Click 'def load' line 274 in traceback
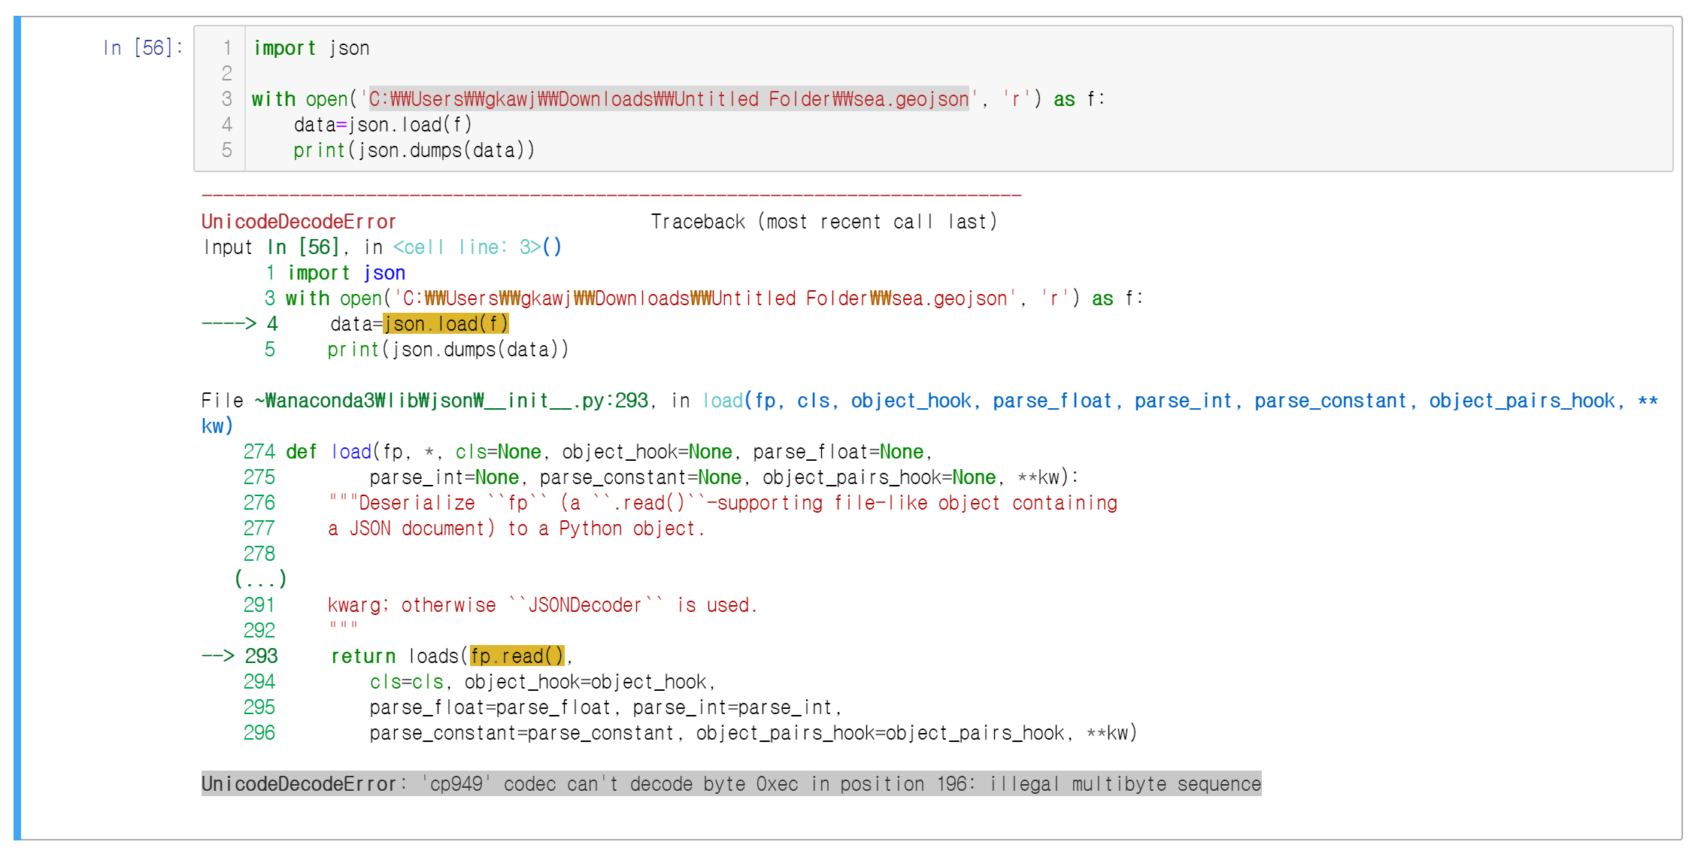Screen dimensions: 1698x854 coord(329,452)
